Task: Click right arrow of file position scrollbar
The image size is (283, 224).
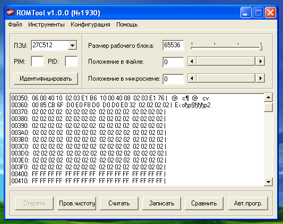Action: [260, 62]
